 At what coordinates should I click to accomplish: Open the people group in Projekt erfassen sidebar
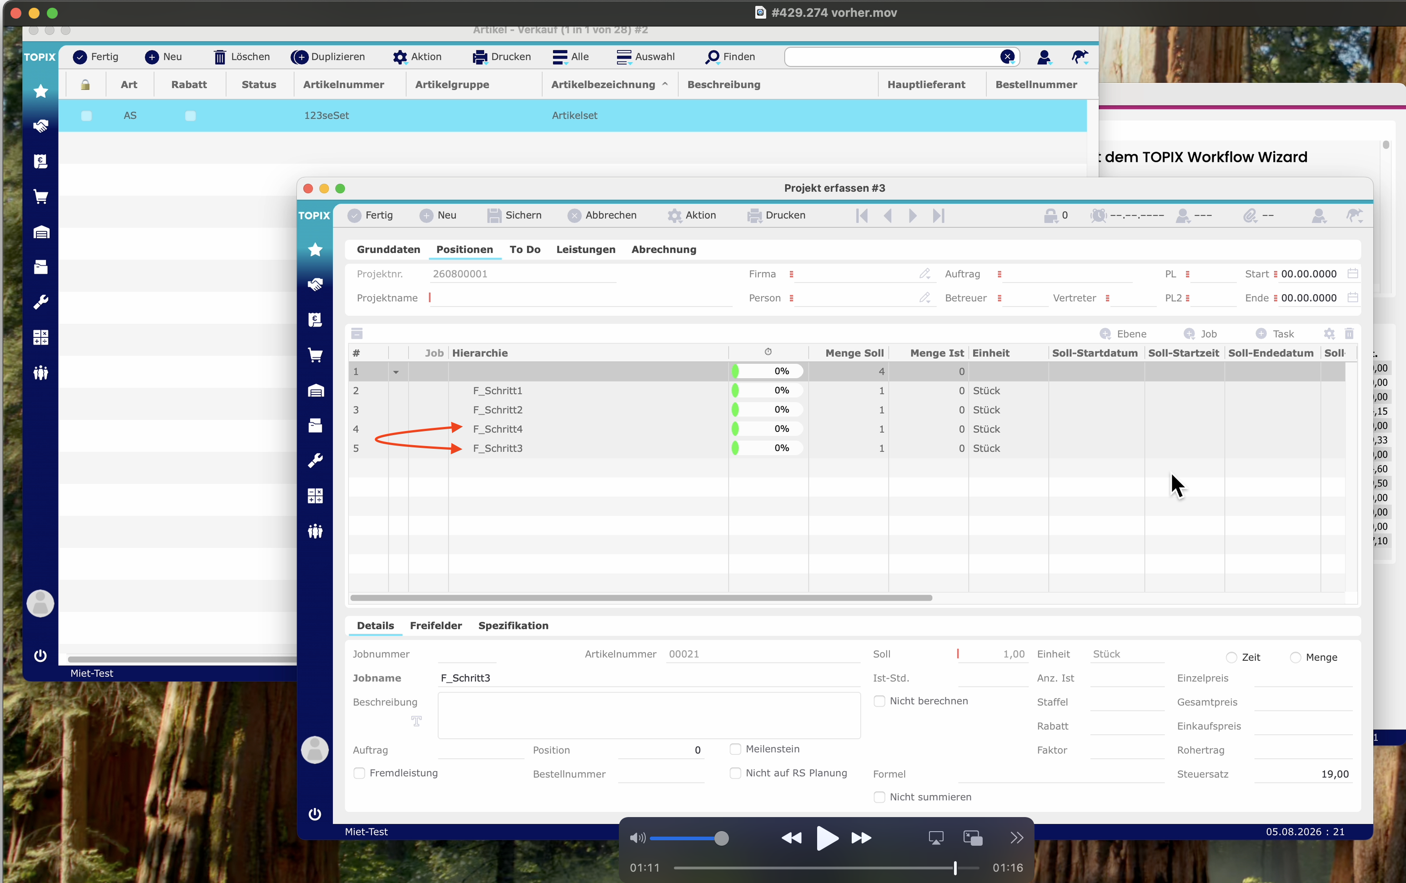point(315,531)
